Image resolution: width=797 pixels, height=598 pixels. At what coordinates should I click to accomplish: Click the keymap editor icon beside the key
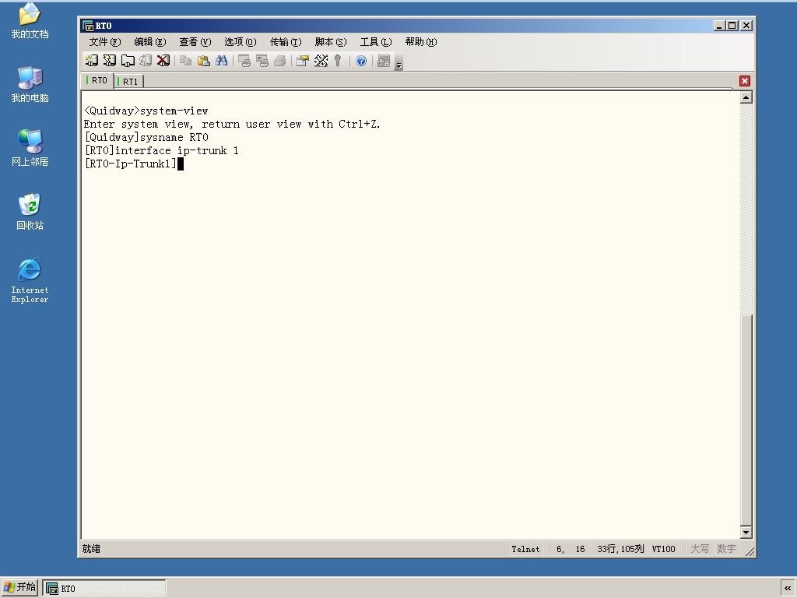click(x=321, y=61)
